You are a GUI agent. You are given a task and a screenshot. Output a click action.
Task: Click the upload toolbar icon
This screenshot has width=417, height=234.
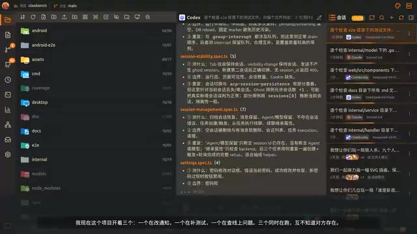(64, 17)
